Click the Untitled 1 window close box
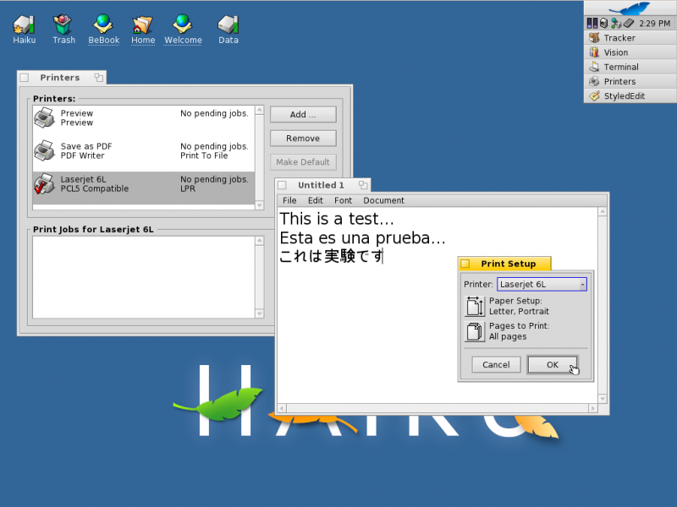This screenshot has height=507, width=677. pos(283,185)
